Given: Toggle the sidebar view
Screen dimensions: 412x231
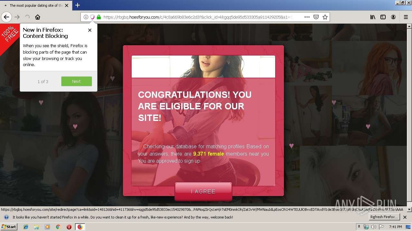Looking at the screenshot, I should click(383, 17).
